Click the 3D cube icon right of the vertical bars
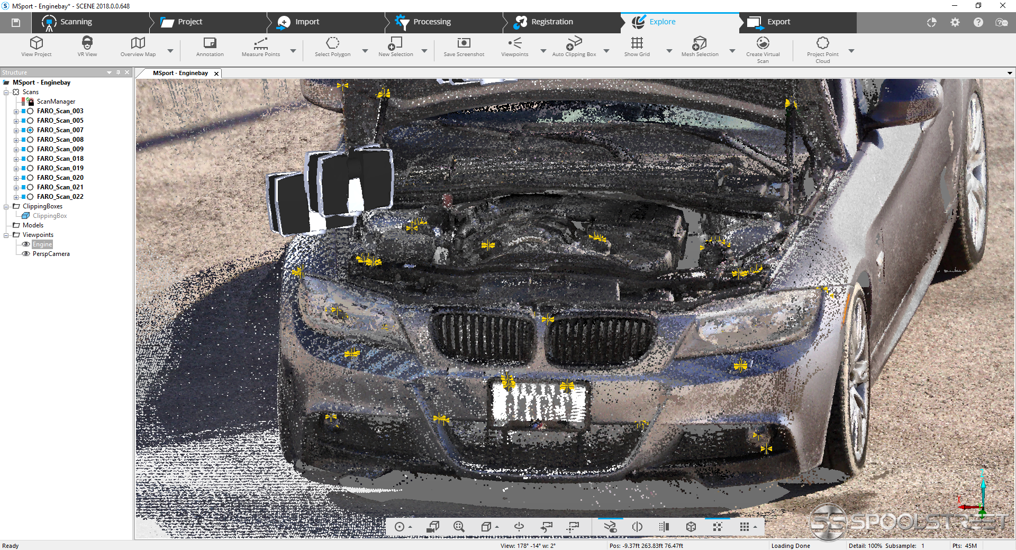1016x550 pixels. pos(691,527)
